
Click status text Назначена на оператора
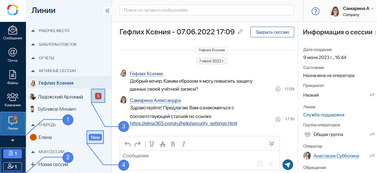click(329, 76)
